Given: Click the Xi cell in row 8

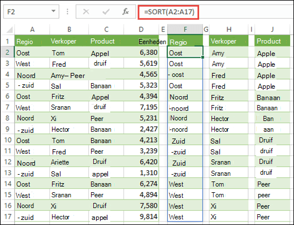Looking at the screenshot, I should click(x=69, y=118).
